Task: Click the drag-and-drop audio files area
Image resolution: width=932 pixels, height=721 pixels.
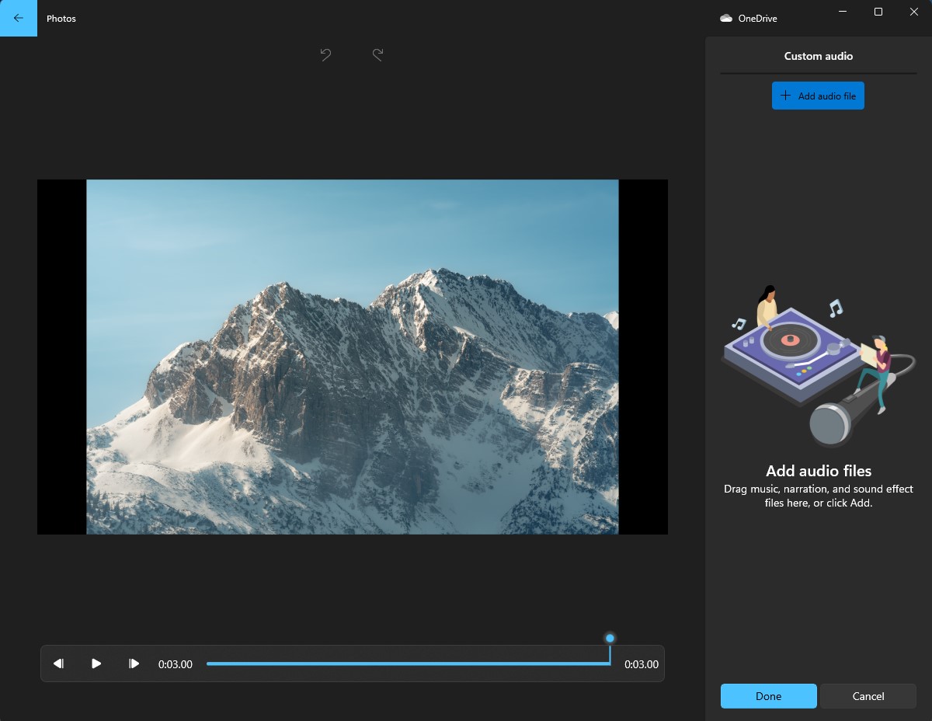Action: 818,494
